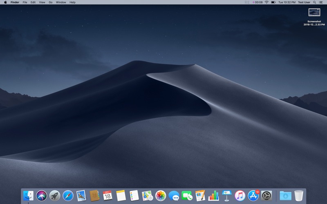Open the Finder application menu
The image size is (327, 204).
pyautogui.click(x=15, y=2)
